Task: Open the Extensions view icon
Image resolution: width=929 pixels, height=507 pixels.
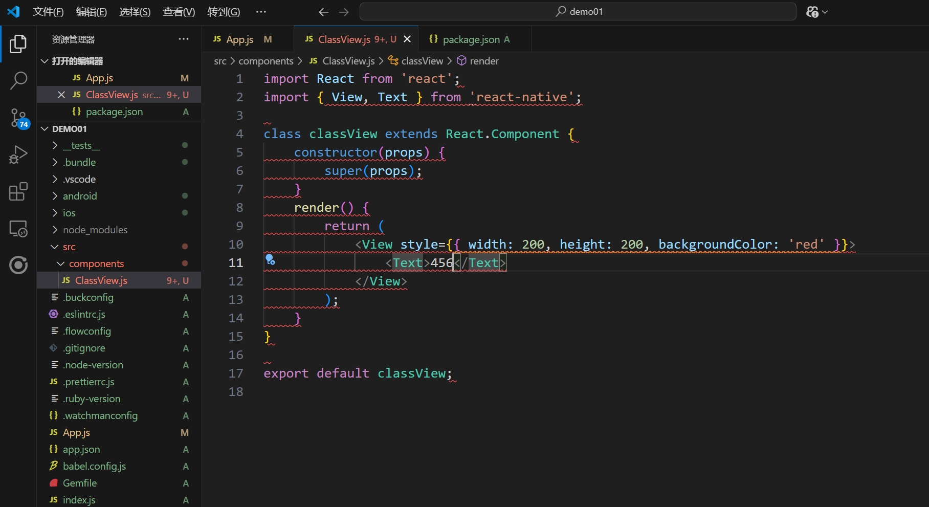Action: coord(18,191)
